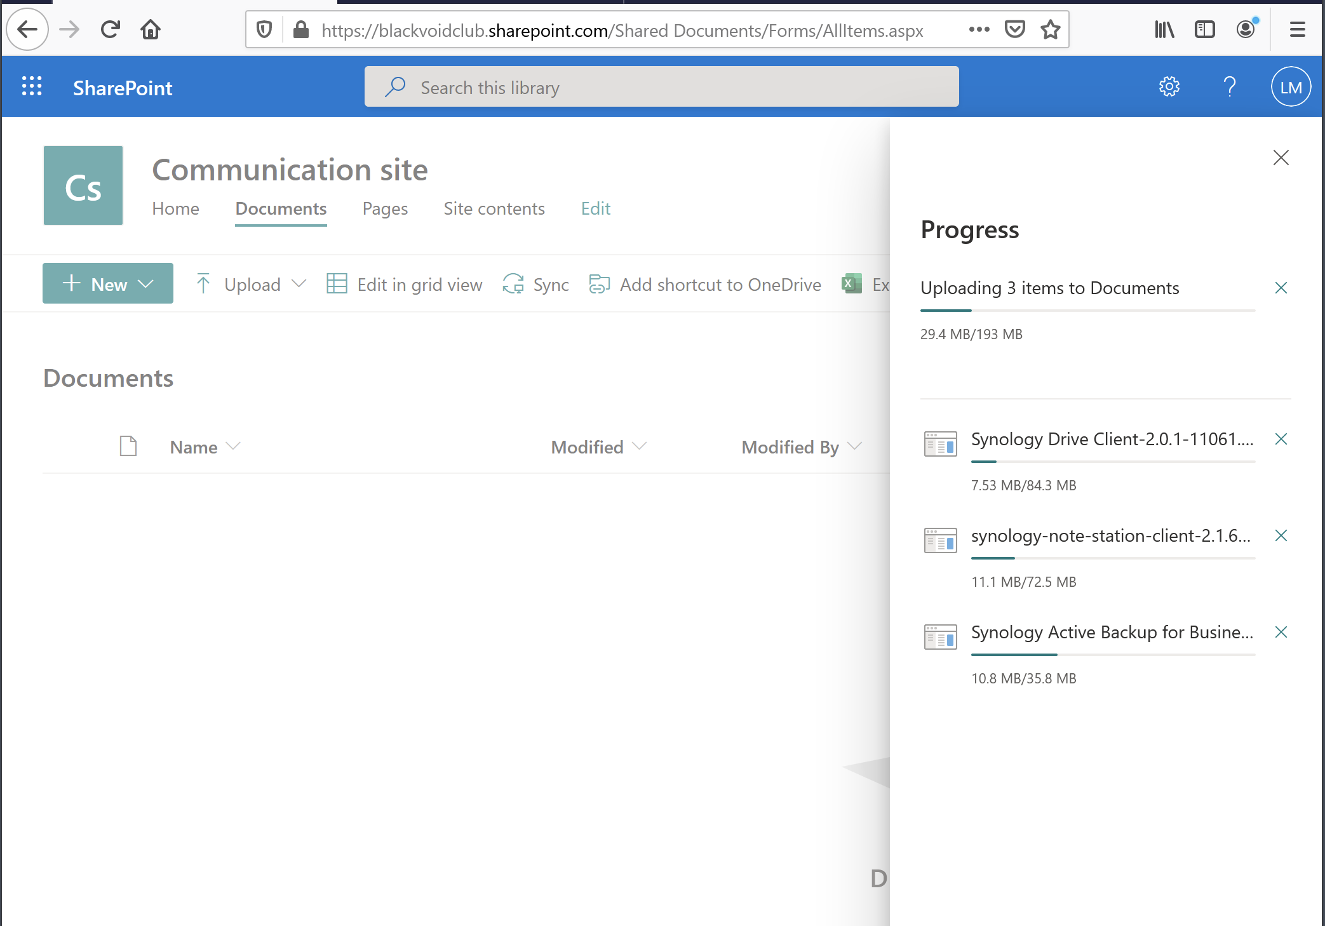This screenshot has width=1325, height=926.
Task: Click the 11.1 MB/72.5 MB size text
Action: click(1023, 582)
